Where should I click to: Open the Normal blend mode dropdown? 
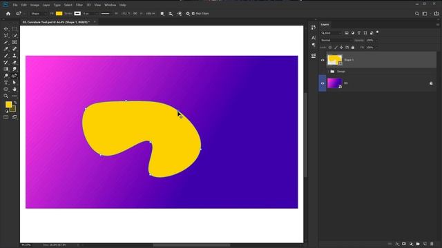click(336, 40)
